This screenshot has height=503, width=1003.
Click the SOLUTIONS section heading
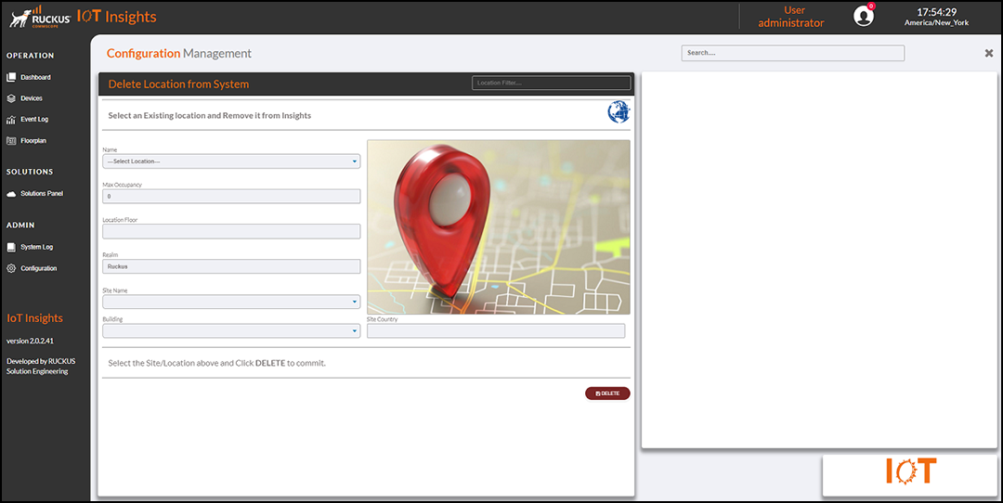[30, 172]
